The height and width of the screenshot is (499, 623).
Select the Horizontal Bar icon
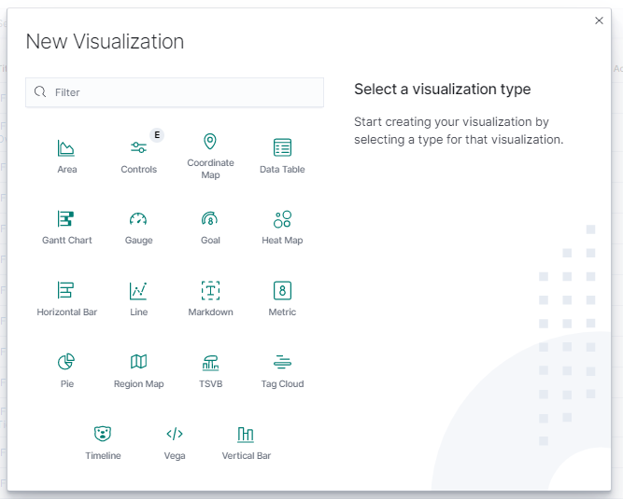click(65, 290)
